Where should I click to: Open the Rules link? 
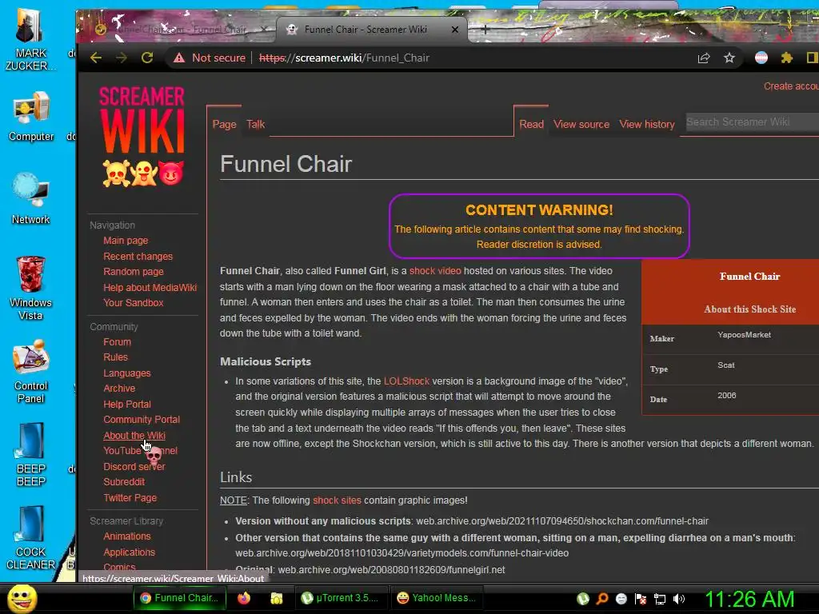click(x=115, y=357)
